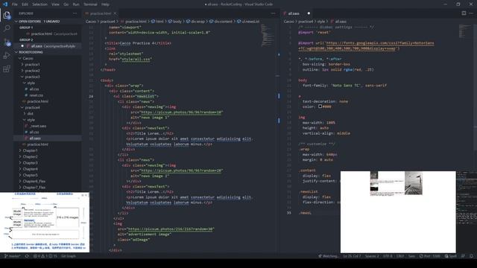
Task: Click the notifications bell in status bar
Action: [x=471, y=256]
